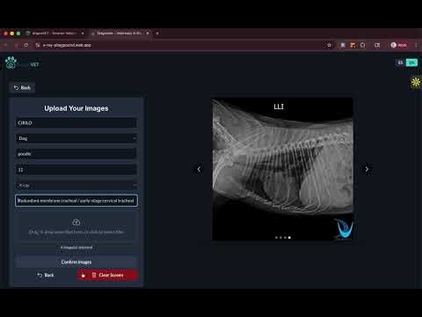This screenshot has height=317, width=422.
Task: Show the next X-ray with right arrow
Action: (367, 169)
